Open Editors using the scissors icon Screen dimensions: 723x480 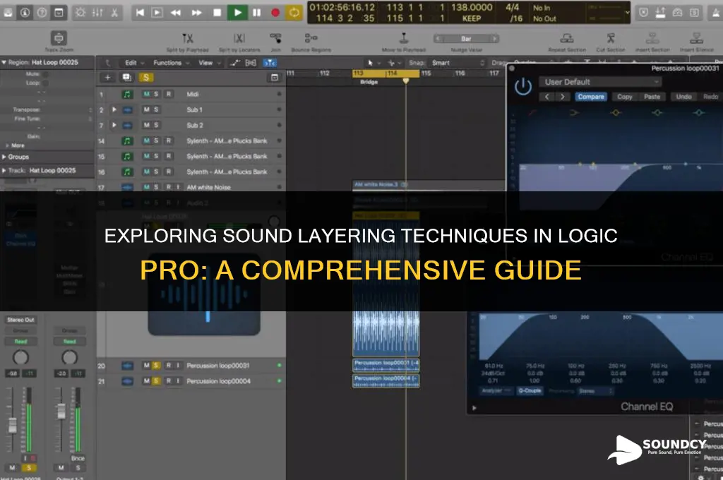pos(114,13)
